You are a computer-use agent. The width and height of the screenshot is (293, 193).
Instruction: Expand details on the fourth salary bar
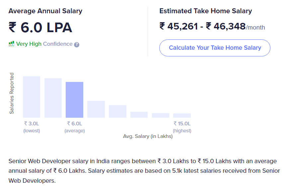tap(96, 109)
